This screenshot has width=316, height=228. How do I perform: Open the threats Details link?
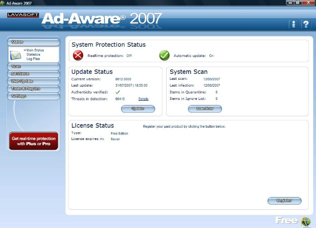tap(143, 99)
